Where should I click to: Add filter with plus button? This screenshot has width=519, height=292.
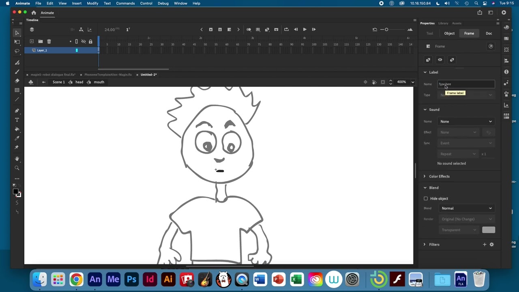point(485,245)
